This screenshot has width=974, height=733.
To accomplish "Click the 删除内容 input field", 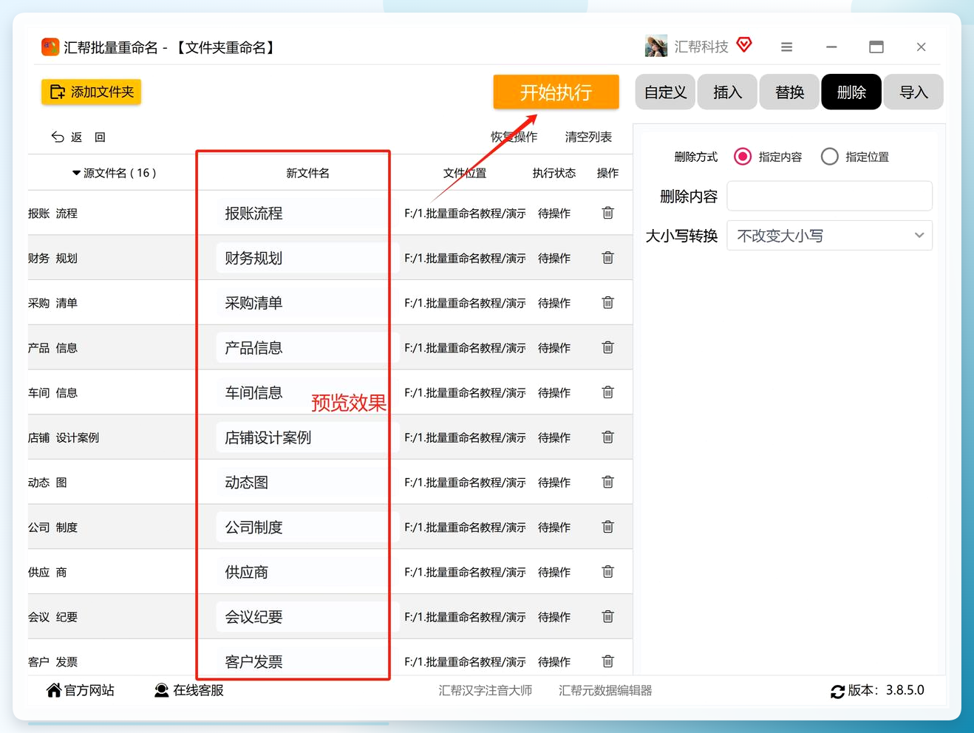I will [x=830, y=196].
